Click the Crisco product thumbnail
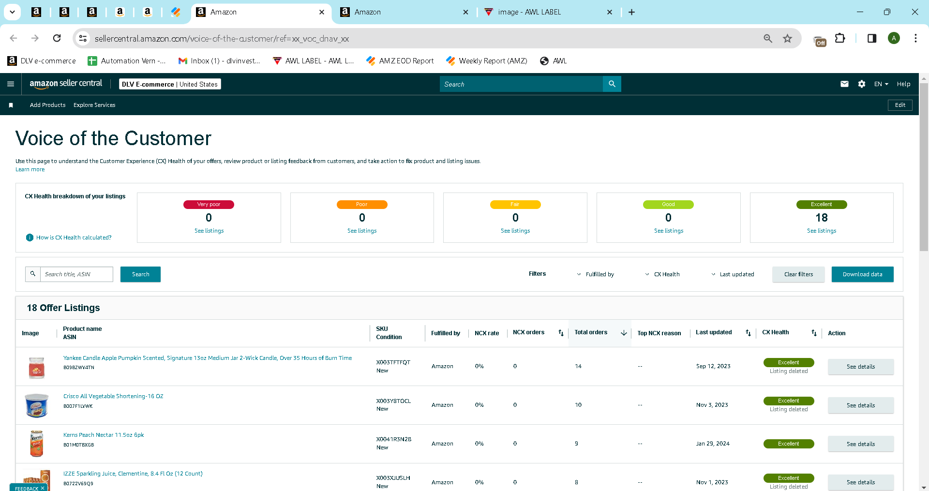Screen dimensions: 929x491 click(x=37, y=405)
